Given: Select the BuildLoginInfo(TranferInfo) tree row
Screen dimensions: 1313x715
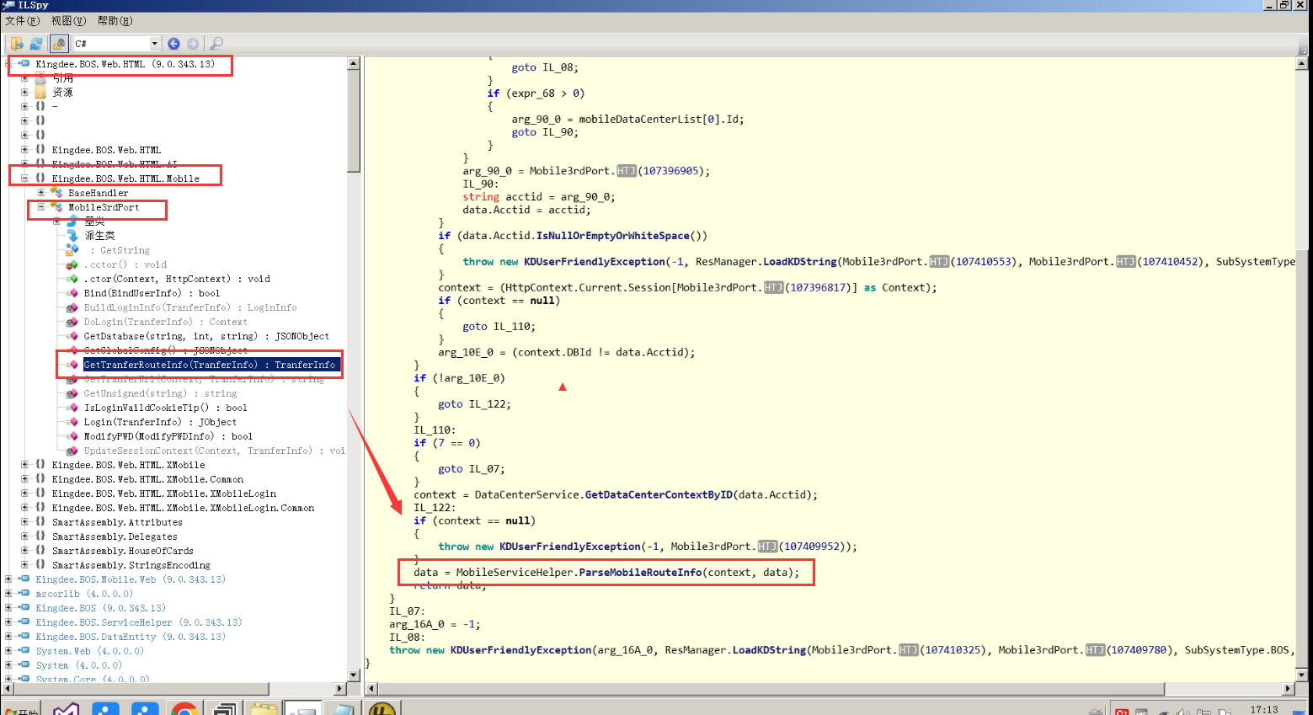Looking at the screenshot, I should tap(189, 307).
